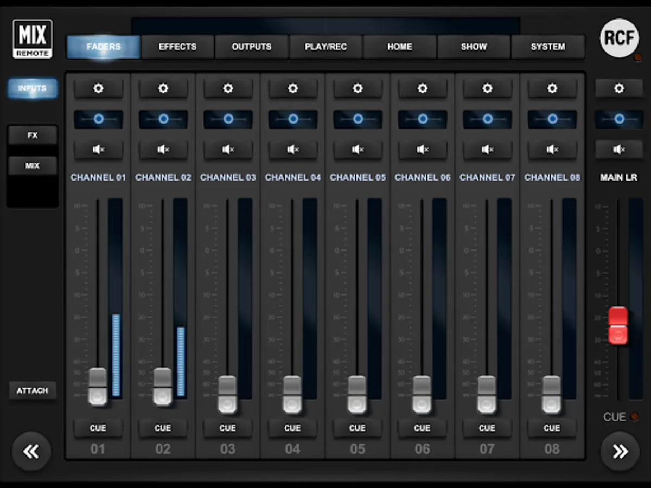Click the Mix Remote logo
The height and width of the screenshot is (488, 651).
33,38
